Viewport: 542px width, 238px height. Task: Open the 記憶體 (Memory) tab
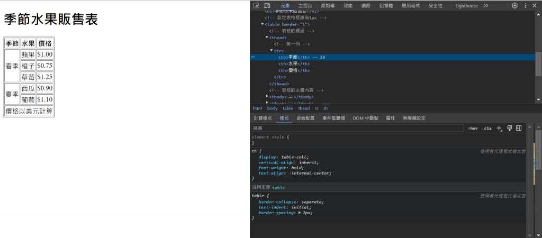pyautogui.click(x=386, y=6)
